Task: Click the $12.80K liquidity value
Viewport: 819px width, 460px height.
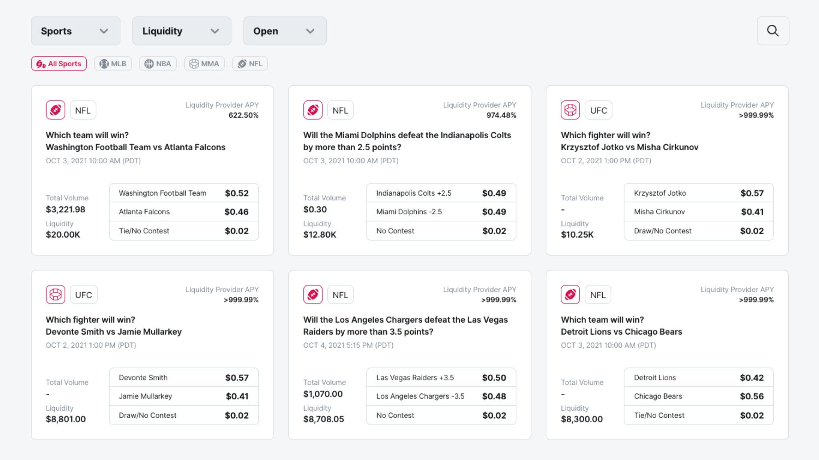Action: click(x=320, y=234)
